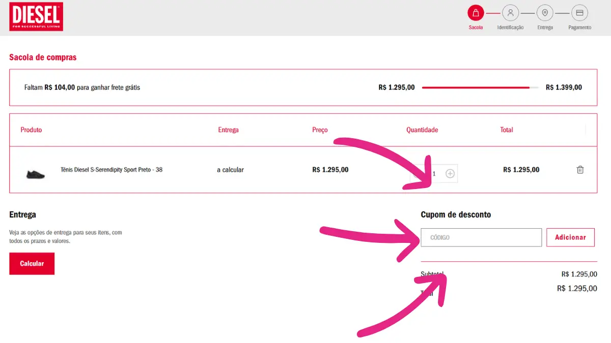Click the Quantidade column header
Screen dimensions: 611x343
coord(422,130)
